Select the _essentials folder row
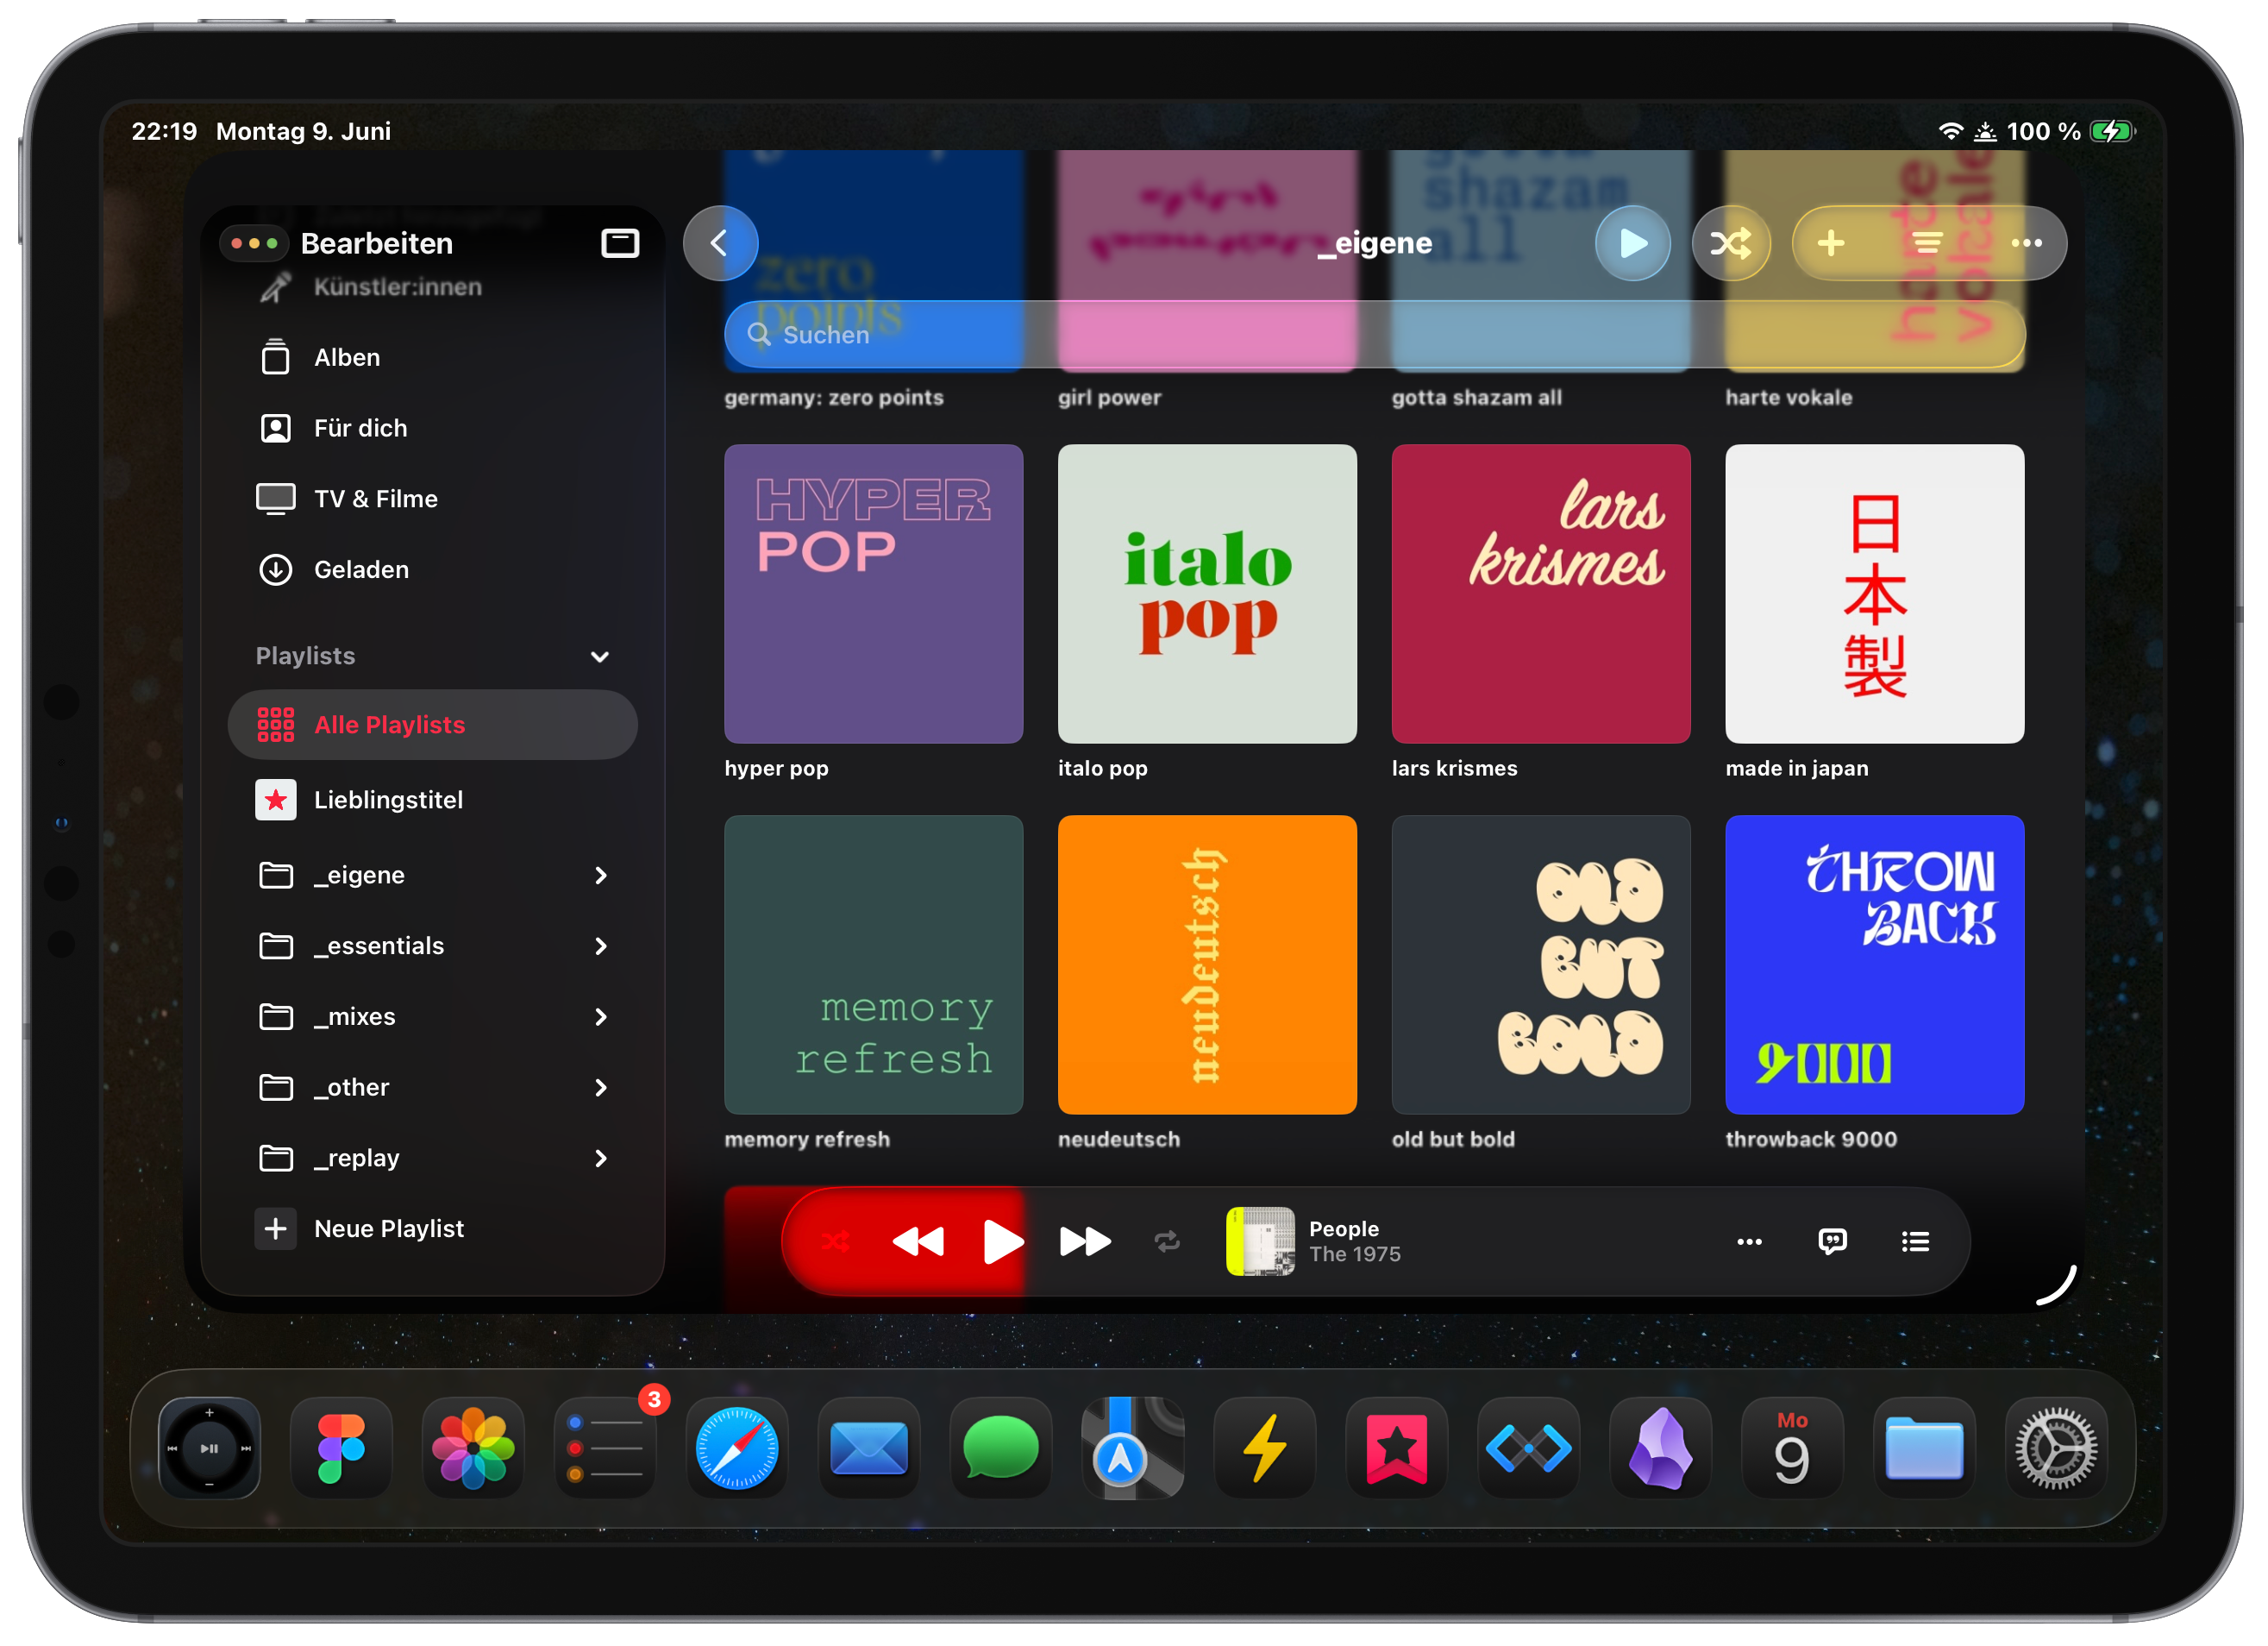Viewport: 2268px width, 1646px height. click(432, 946)
